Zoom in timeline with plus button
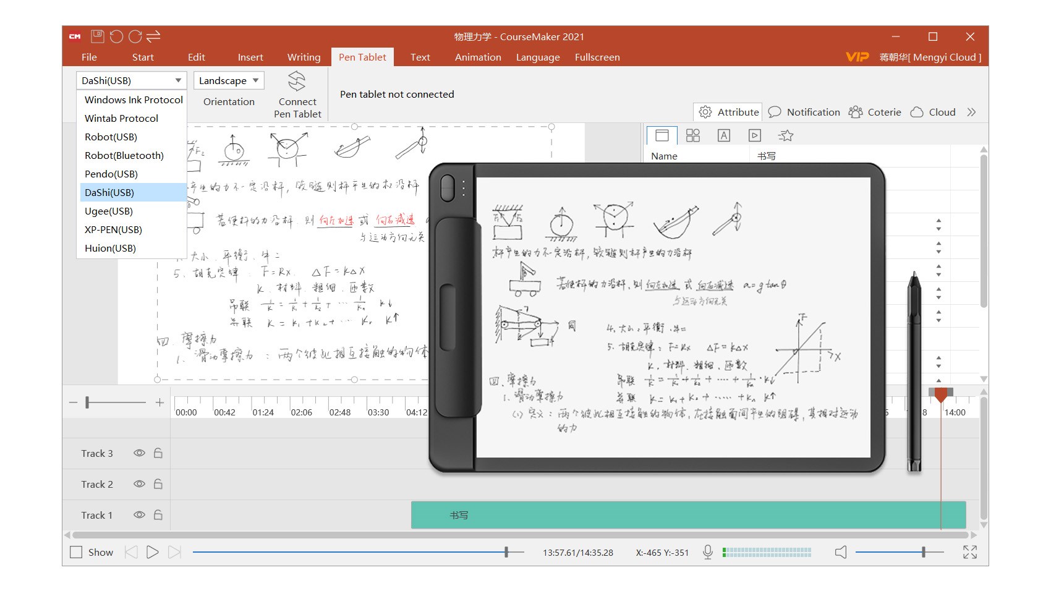Screen dimensions: 1051x591 click(160, 402)
